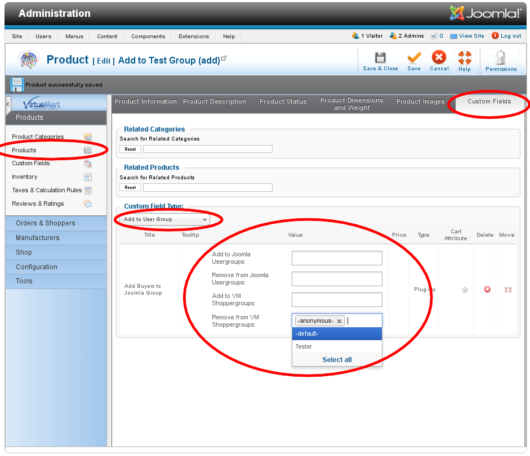The width and height of the screenshot is (530, 456).
Task: Click the red Cancel icon
Action: point(439,57)
